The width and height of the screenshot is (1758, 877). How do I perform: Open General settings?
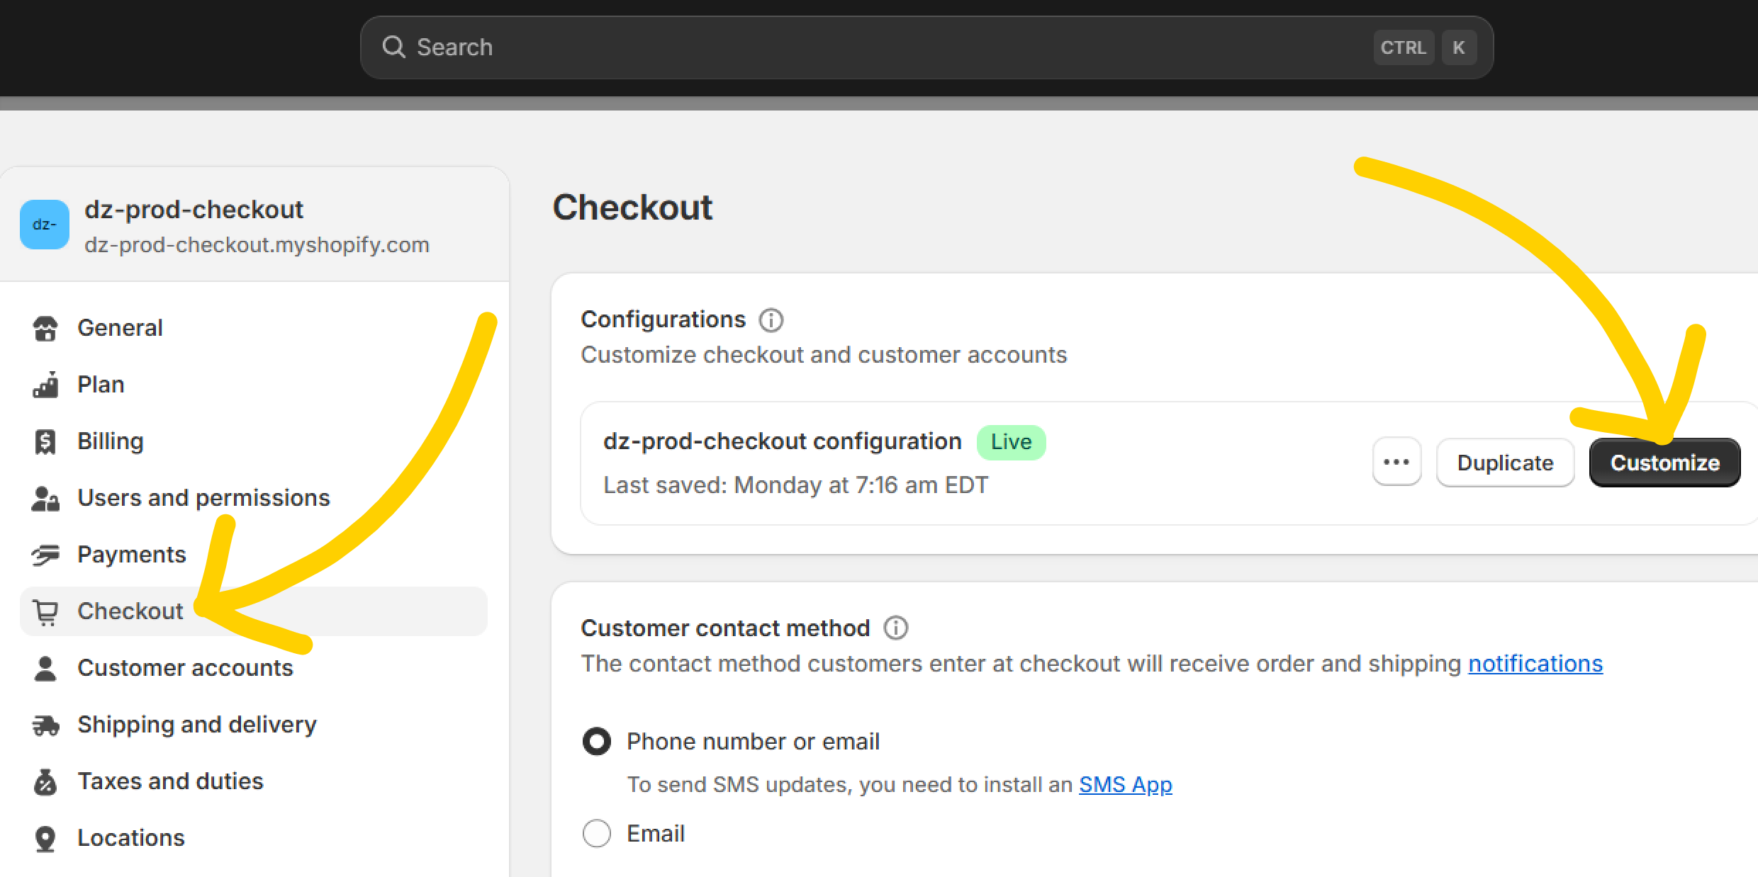click(254, 328)
